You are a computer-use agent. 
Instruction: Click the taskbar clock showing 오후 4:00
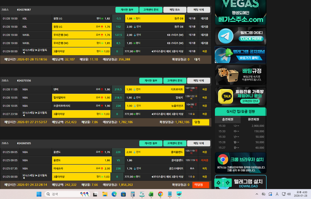click(x=301, y=194)
